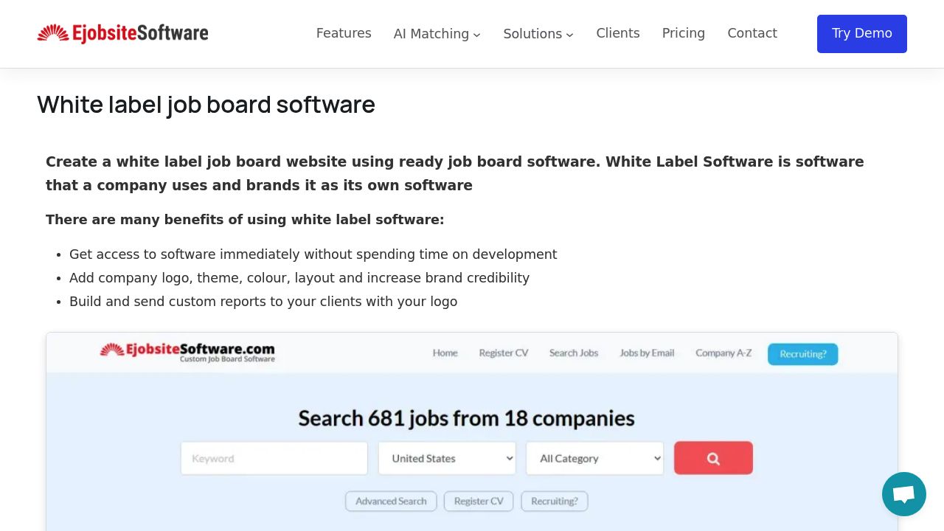Expand the AI Matching dropdown

point(437,34)
